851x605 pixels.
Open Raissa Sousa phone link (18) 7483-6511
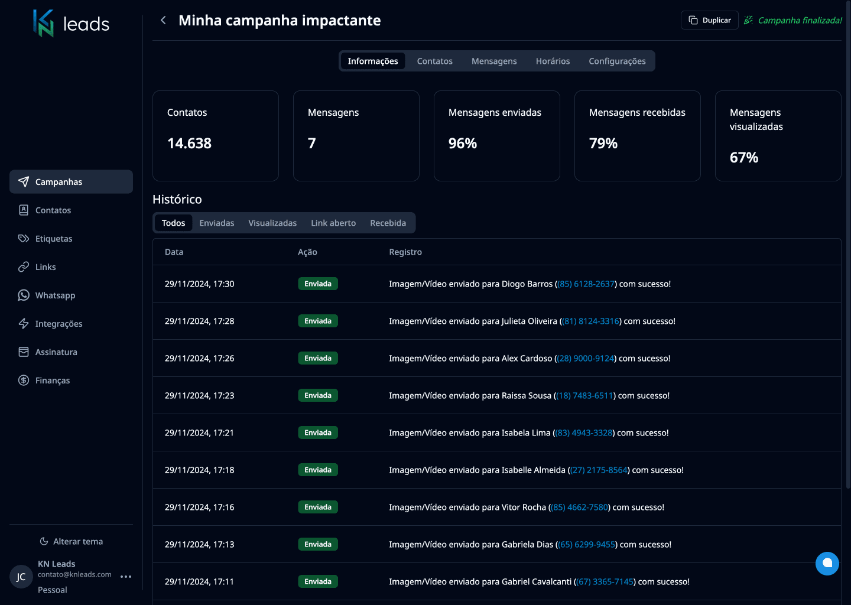pos(585,395)
